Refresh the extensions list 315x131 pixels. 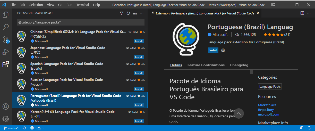pyautogui.click(x=128, y=13)
